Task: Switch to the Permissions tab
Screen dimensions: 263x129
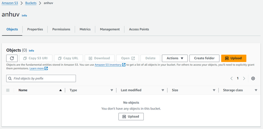Action: click(61, 29)
